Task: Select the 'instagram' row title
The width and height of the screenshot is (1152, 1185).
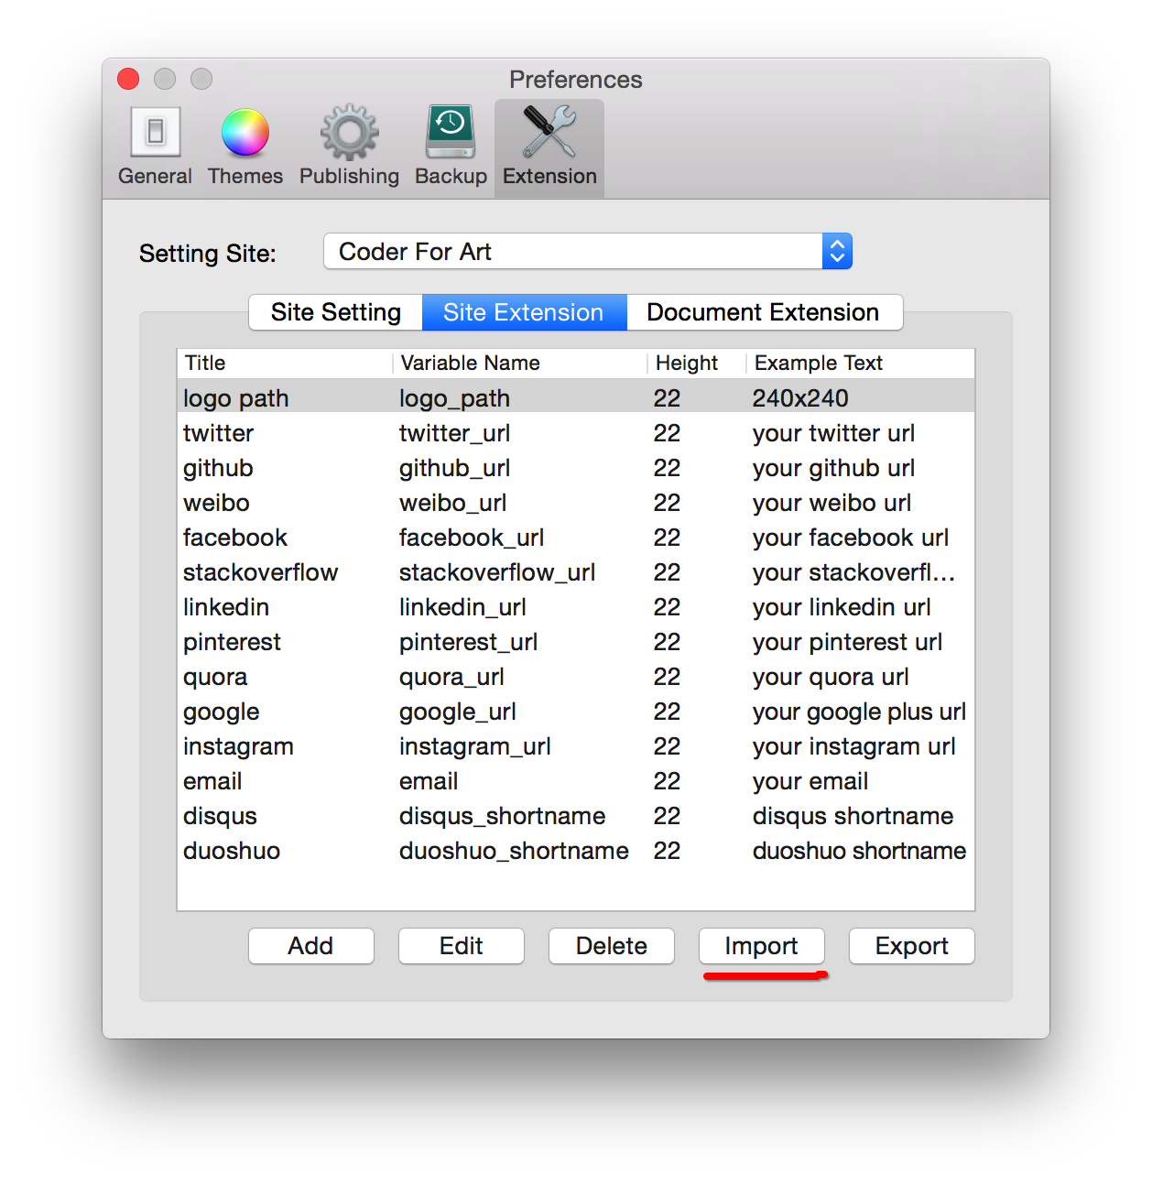Action: (x=238, y=746)
